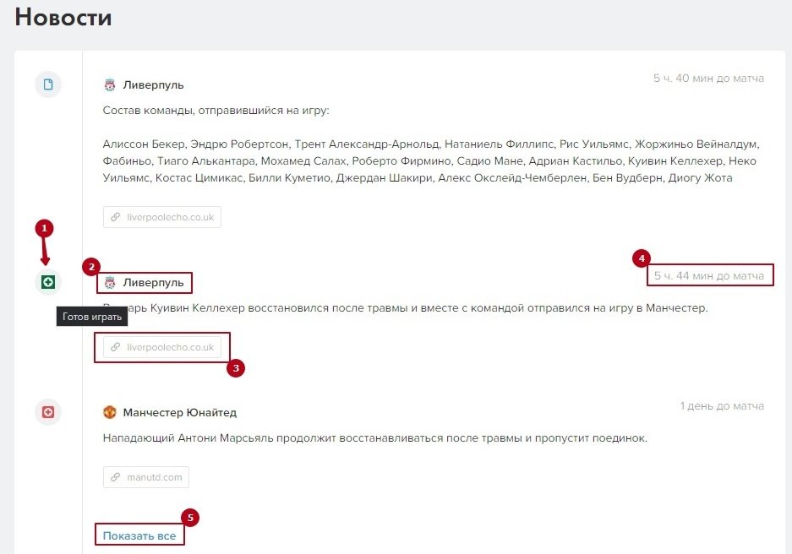Click the Manchester United crest icon

tap(110, 413)
